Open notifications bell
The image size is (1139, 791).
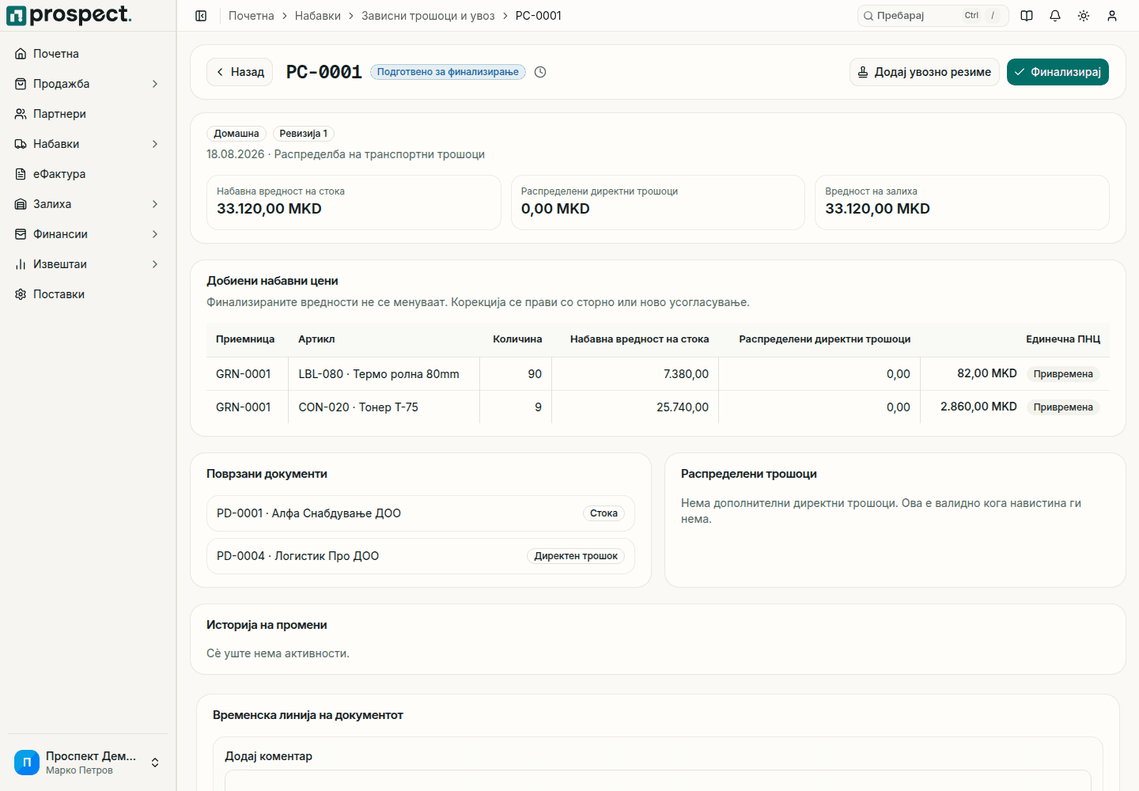coord(1055,16)
